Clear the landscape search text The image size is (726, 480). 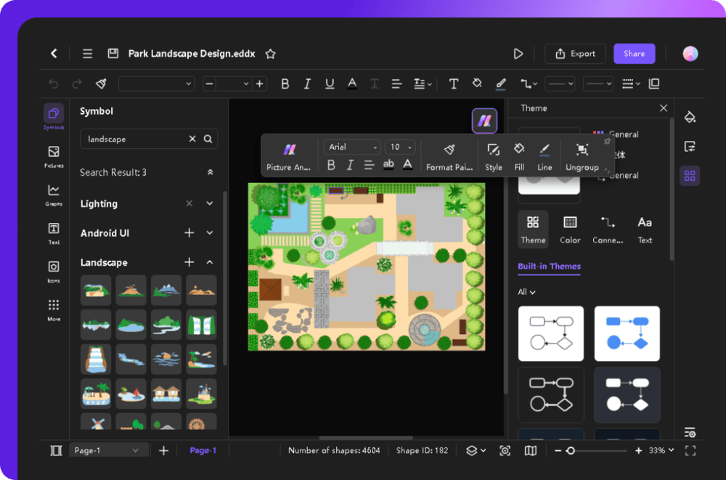click(192, 139)
